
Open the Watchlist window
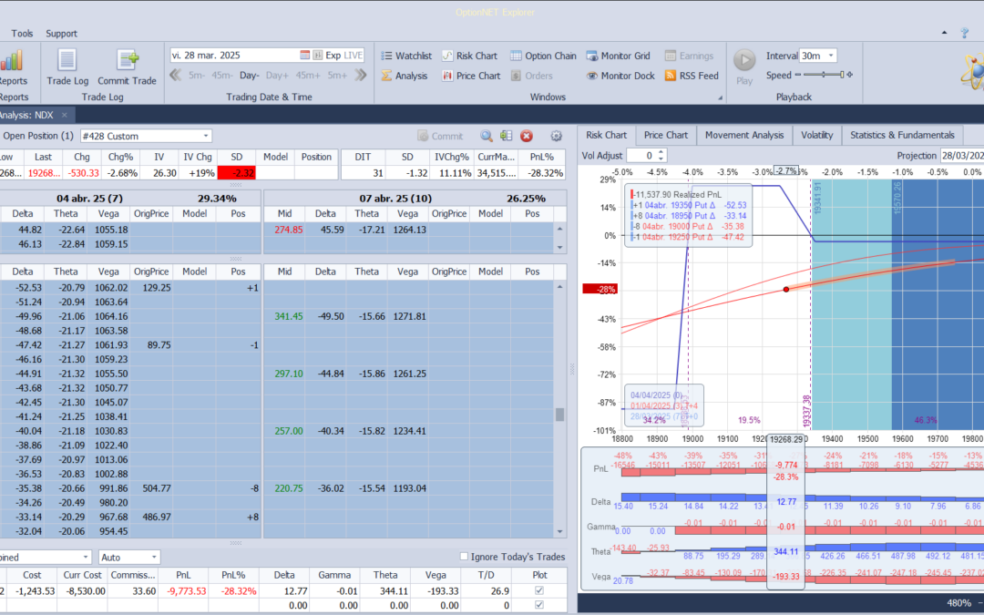point(406,56)
